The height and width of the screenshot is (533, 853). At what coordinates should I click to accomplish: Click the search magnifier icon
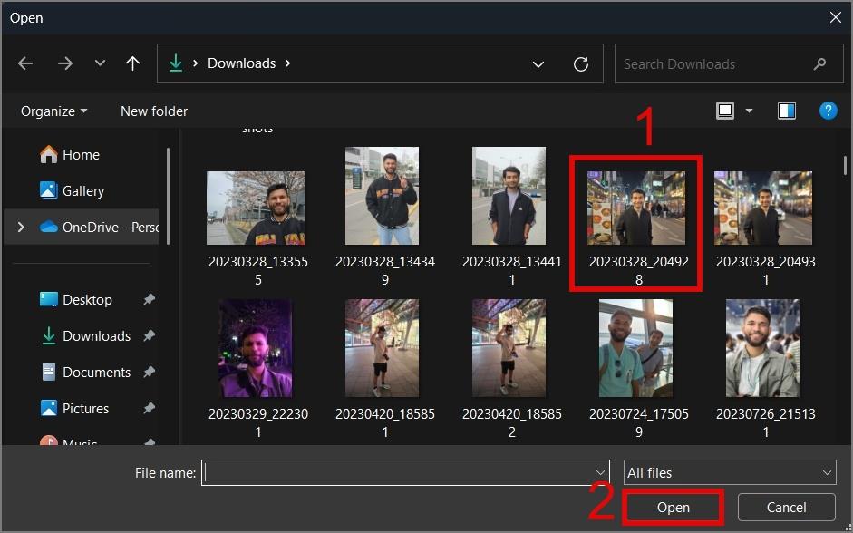click(819, 64)
